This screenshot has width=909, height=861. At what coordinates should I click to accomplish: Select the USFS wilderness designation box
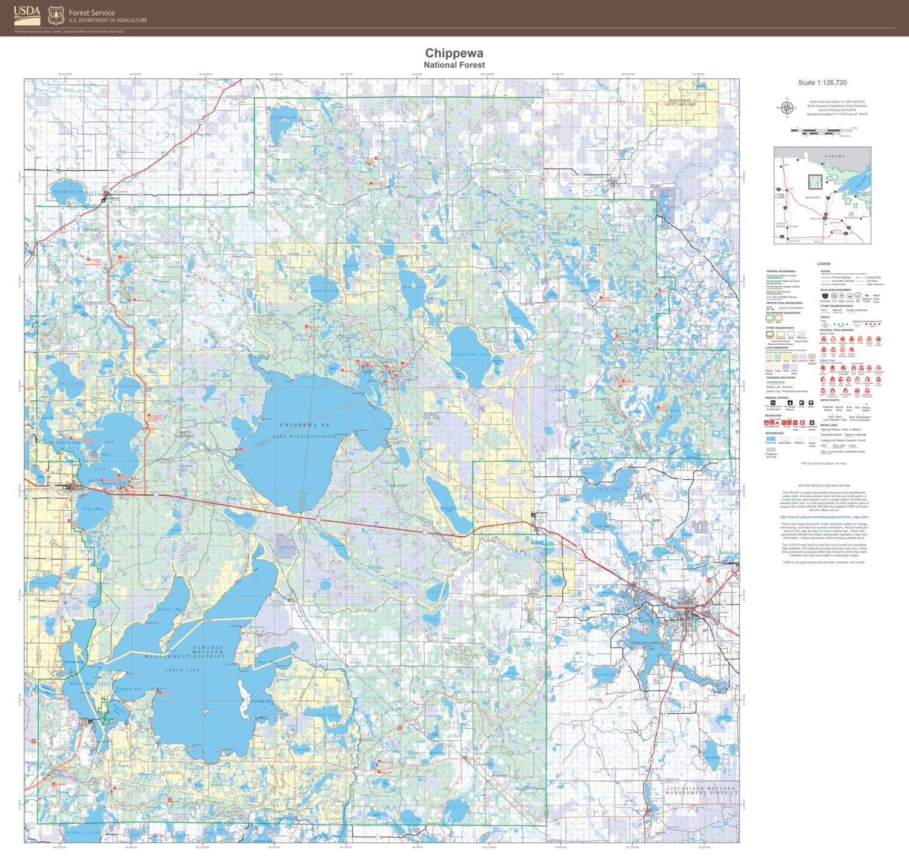coord(770,317)
